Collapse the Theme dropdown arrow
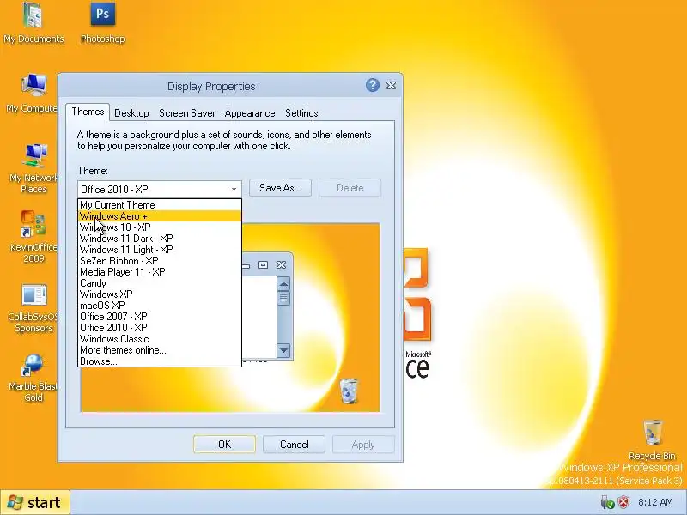Image resolution: width=687 pixels, height=515 pixels. 234,189
